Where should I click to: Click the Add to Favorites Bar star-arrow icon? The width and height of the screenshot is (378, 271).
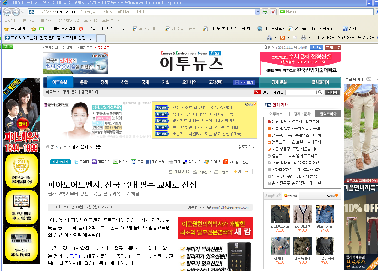pos(34,29)
